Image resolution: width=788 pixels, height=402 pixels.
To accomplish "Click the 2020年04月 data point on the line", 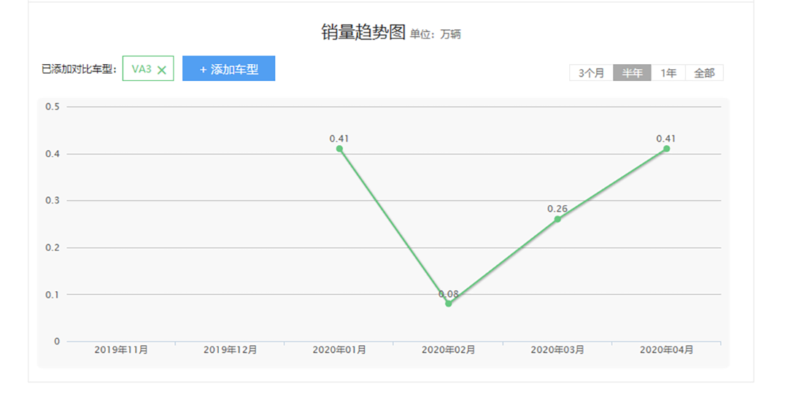I will pyautogui.click(x=666, y=149).
